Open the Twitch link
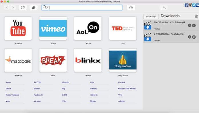Image resolution: width=199 pixels, height=113 pixels. (8, 89)
